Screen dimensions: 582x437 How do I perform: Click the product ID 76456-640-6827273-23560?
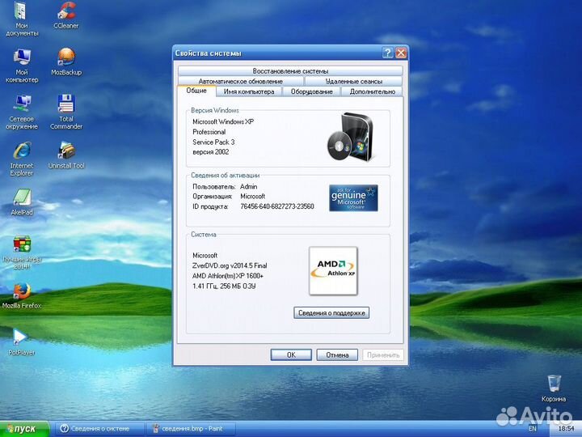pos(277,206)
